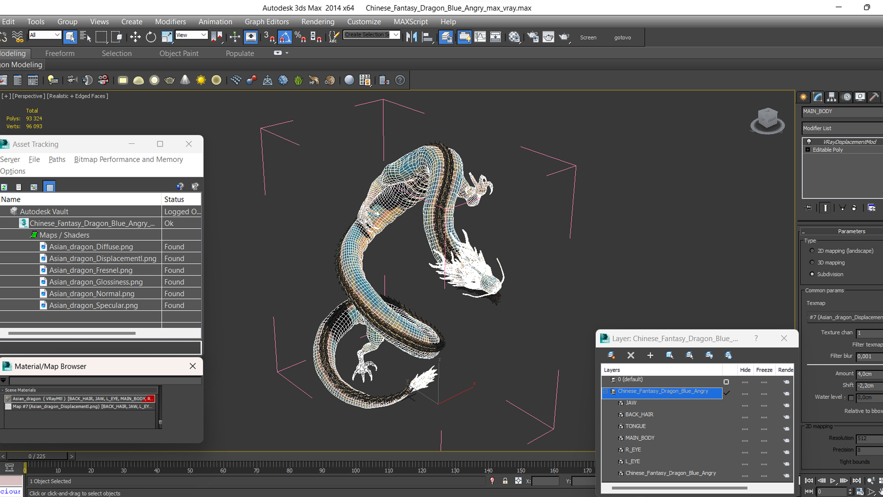Click the Align tool icon
Image resolution: width=883 pixels, height=497 pixels.
[427, 37]
